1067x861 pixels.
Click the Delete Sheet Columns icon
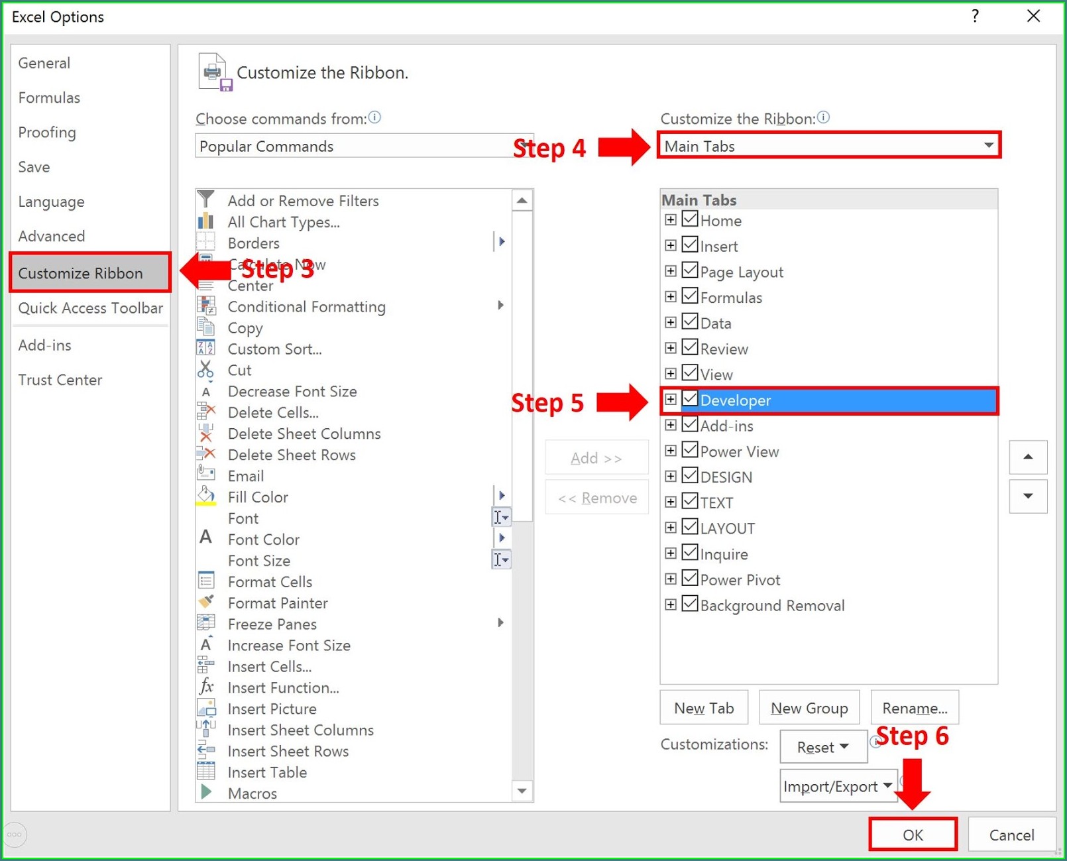pos(206,433)
